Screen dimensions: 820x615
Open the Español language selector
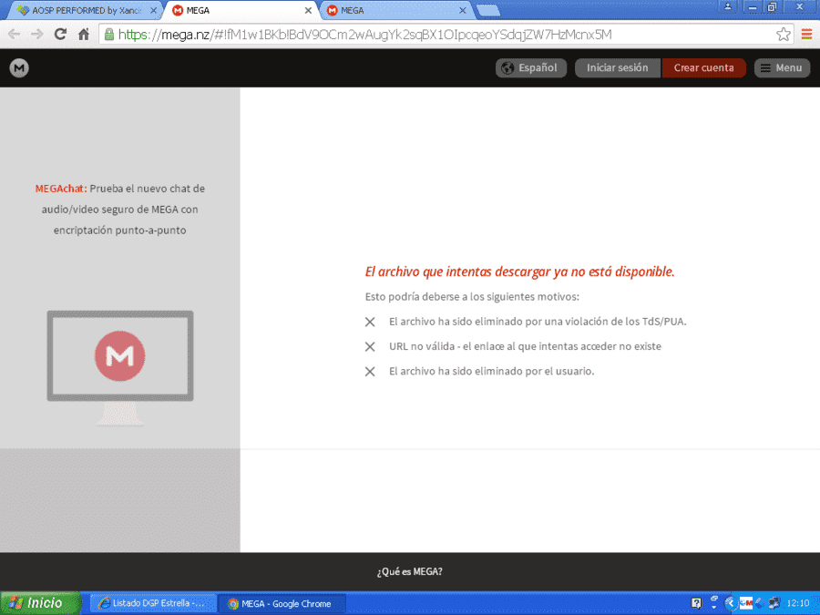tap(531, 68)
